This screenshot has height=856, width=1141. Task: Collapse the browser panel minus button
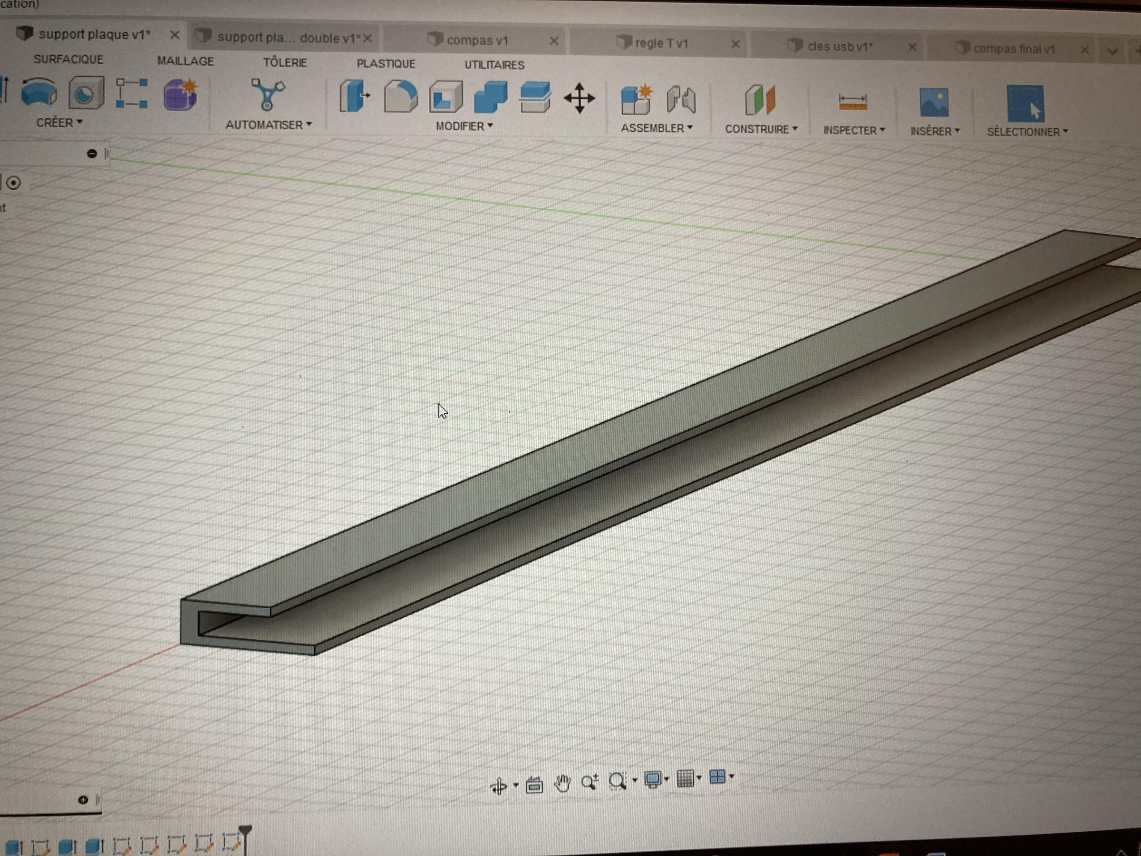coord(92,153)
